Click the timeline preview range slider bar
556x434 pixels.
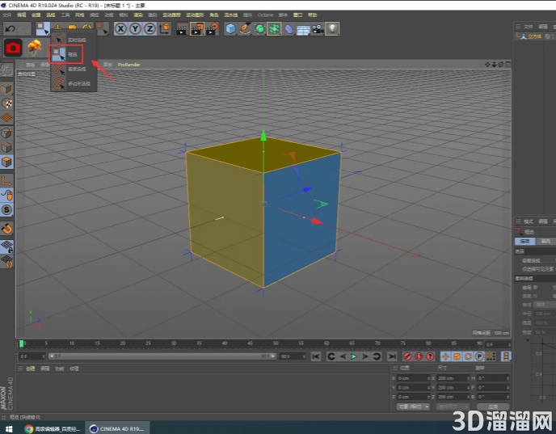[x=162, y=356]
